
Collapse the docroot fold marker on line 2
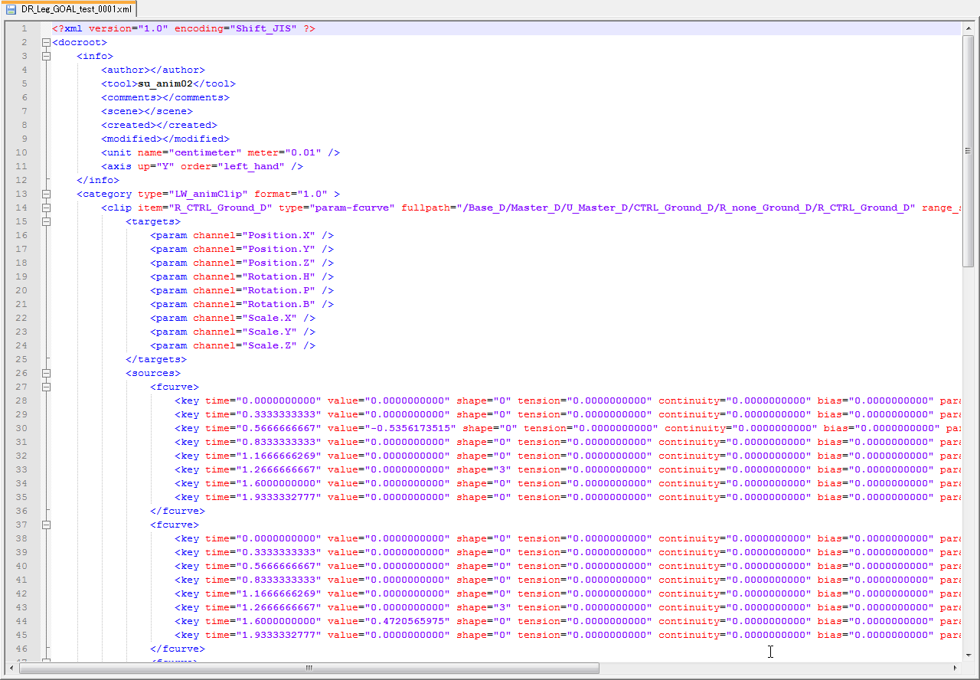(x=46, y=42)
